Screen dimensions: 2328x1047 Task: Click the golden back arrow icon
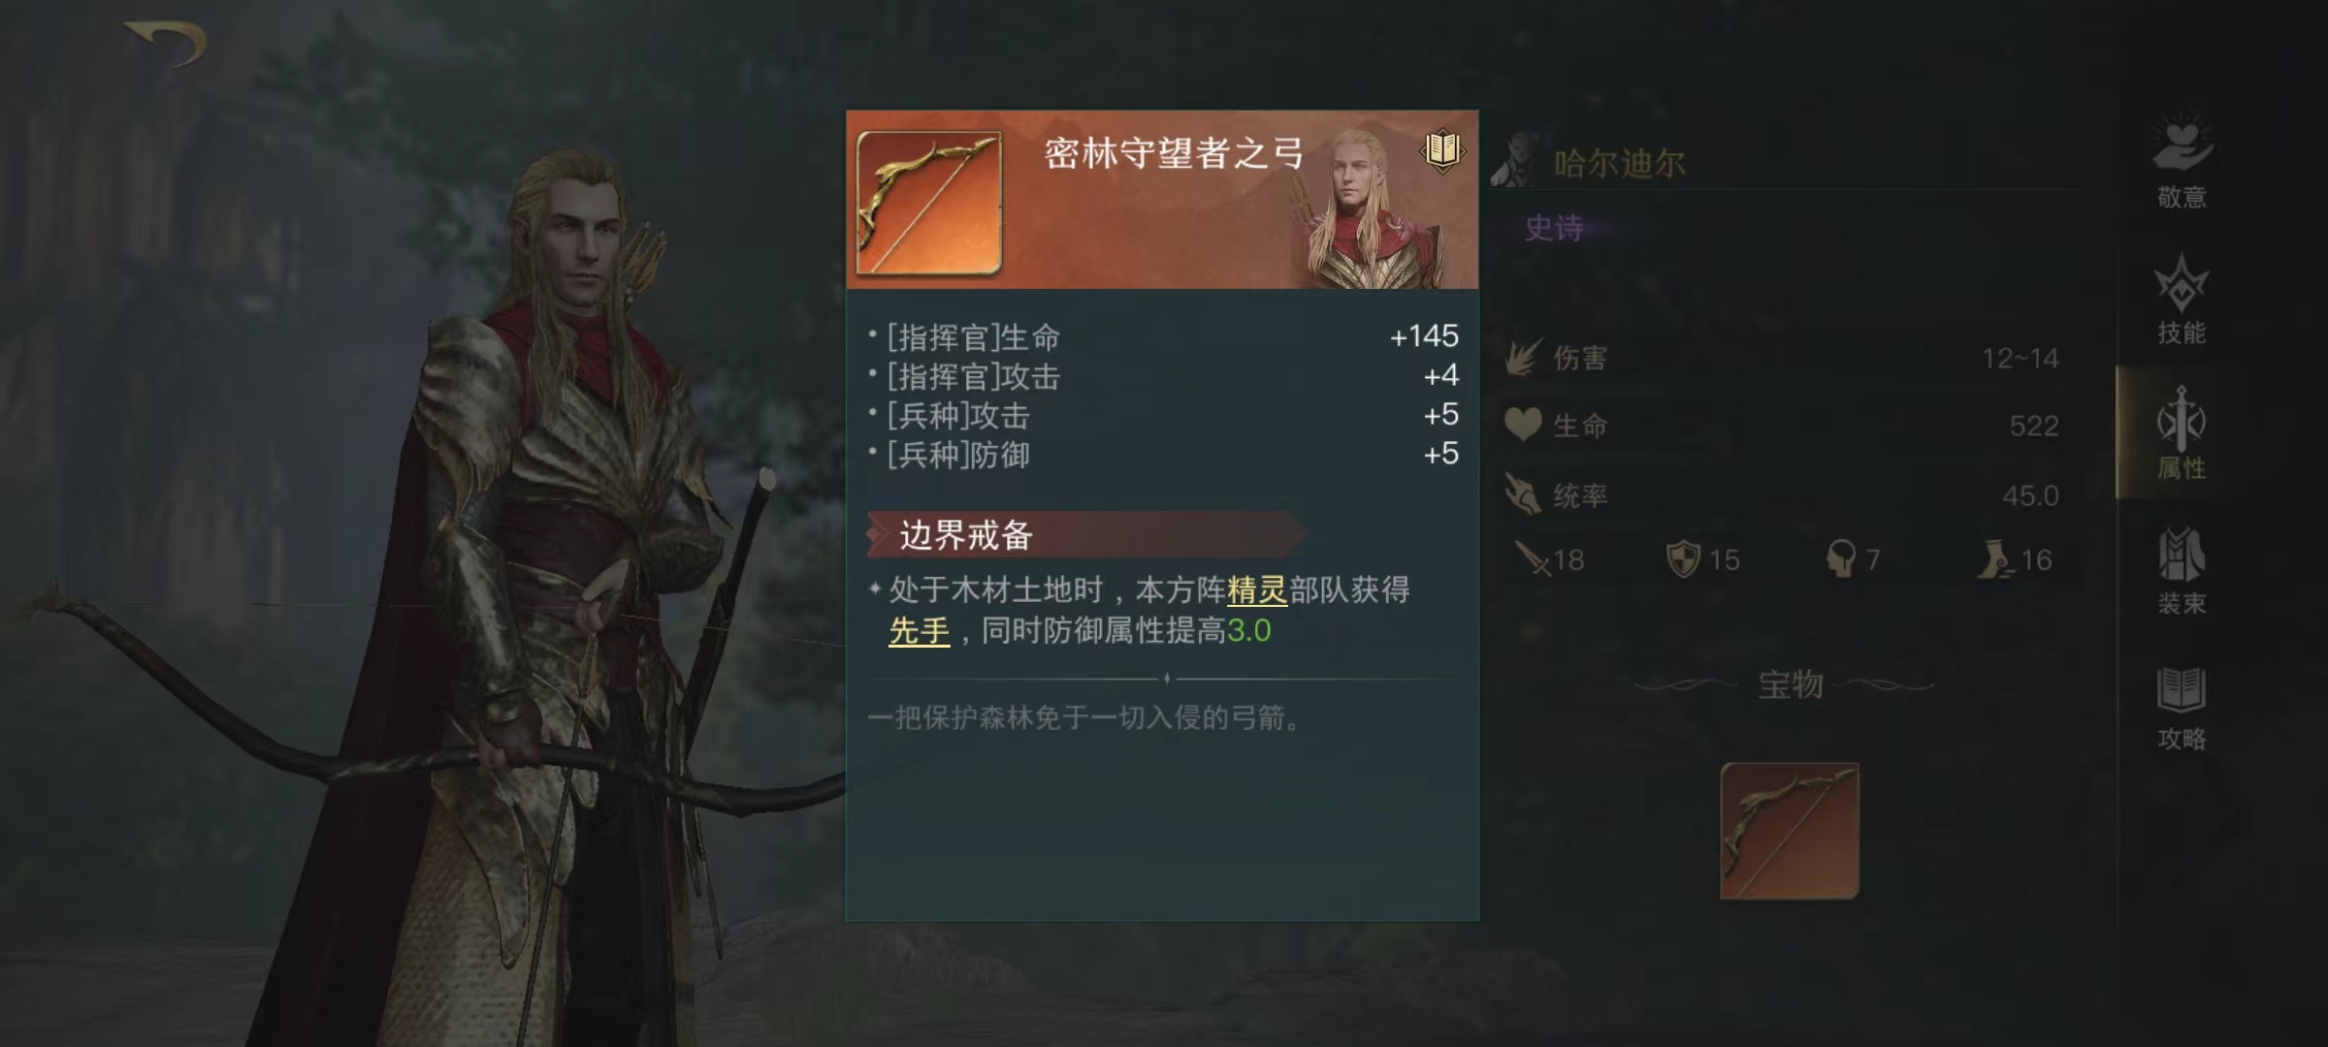pos(166,46)
